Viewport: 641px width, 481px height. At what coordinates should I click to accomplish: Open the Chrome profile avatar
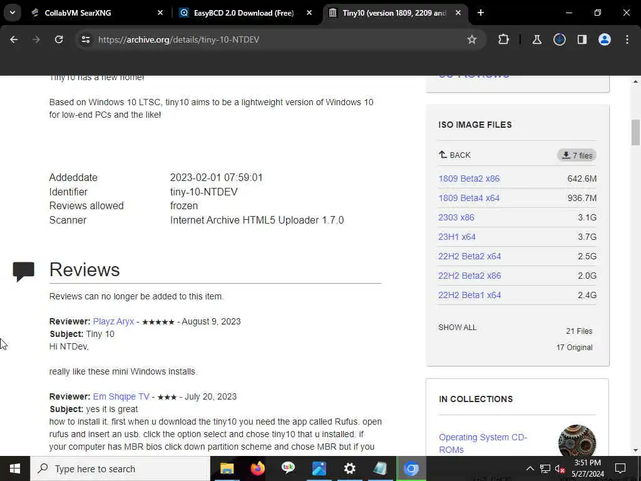tap(604, 39)
